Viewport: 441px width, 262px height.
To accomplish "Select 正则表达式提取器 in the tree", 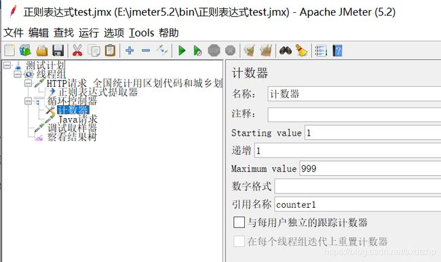I will coord(98,92).
